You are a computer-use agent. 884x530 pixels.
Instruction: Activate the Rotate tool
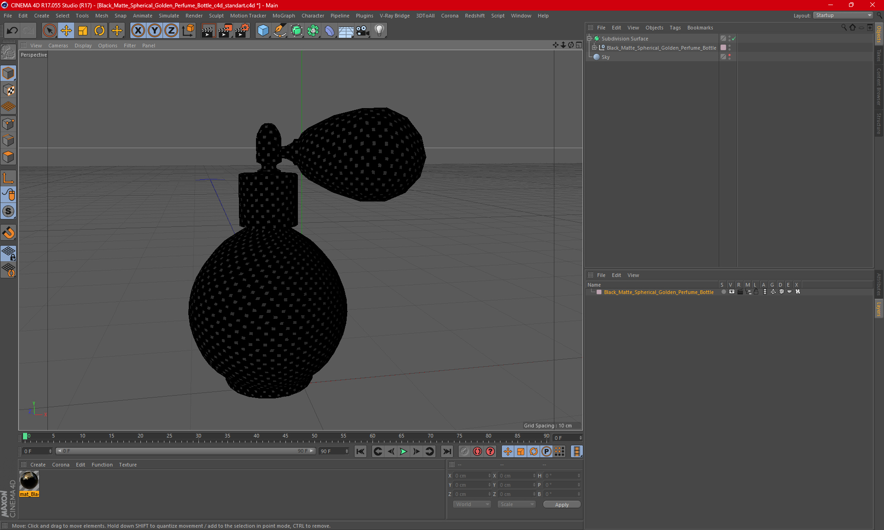[99, 31]
